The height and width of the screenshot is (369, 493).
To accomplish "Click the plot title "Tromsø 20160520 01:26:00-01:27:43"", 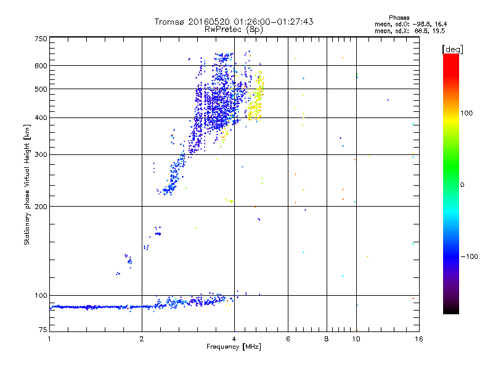I will (234, 22).
